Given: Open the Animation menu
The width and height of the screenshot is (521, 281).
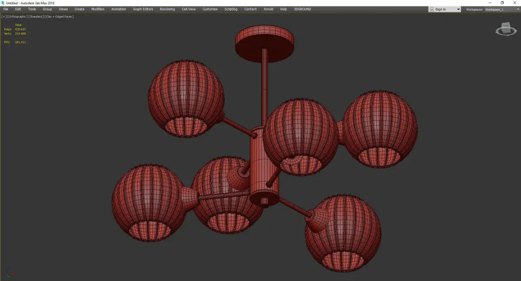Looking at the screenshot, I should (x=119, y=9).
